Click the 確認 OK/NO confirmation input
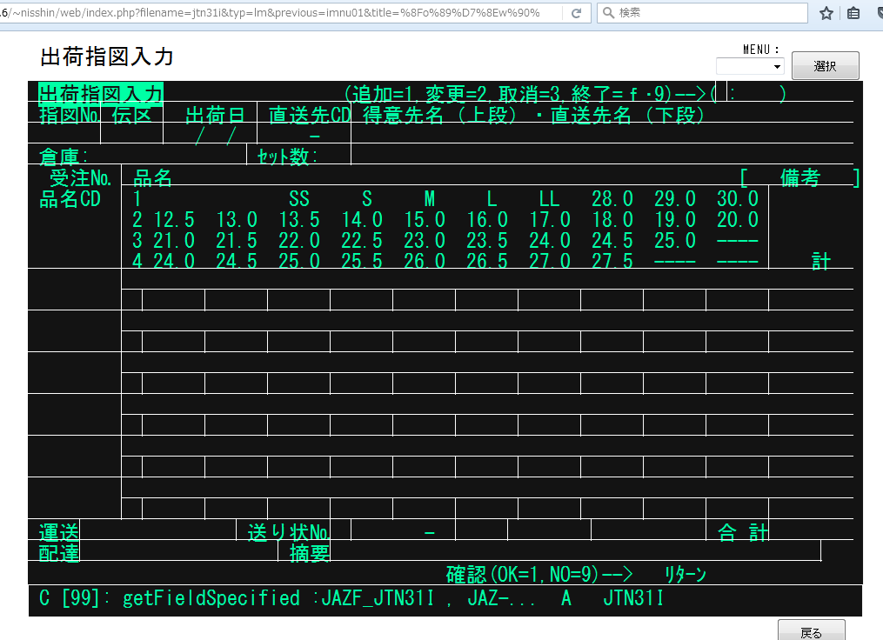 [x=651, y=574]
